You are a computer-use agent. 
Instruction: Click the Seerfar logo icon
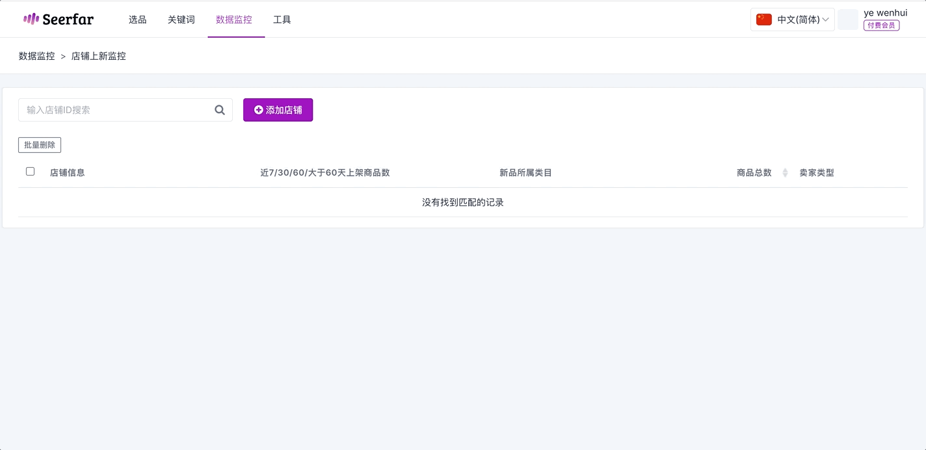click(31, 19)
